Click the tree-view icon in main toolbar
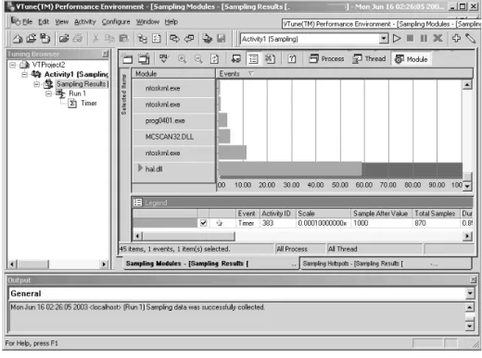482x358 pixels. click(x=143, y=39)
